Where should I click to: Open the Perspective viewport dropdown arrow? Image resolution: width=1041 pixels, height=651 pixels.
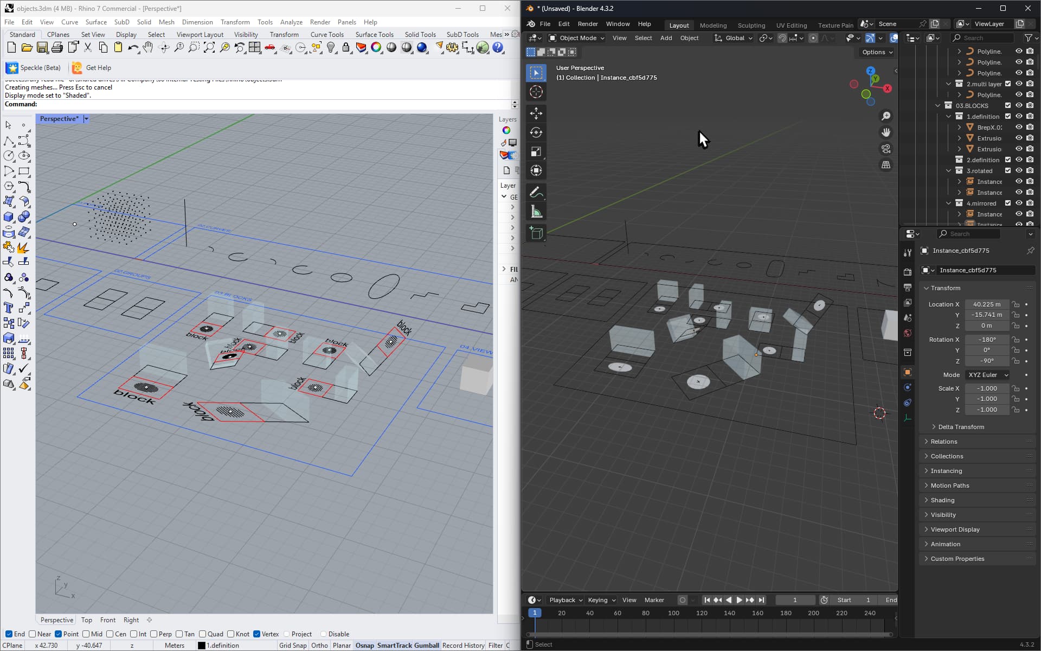86,119
